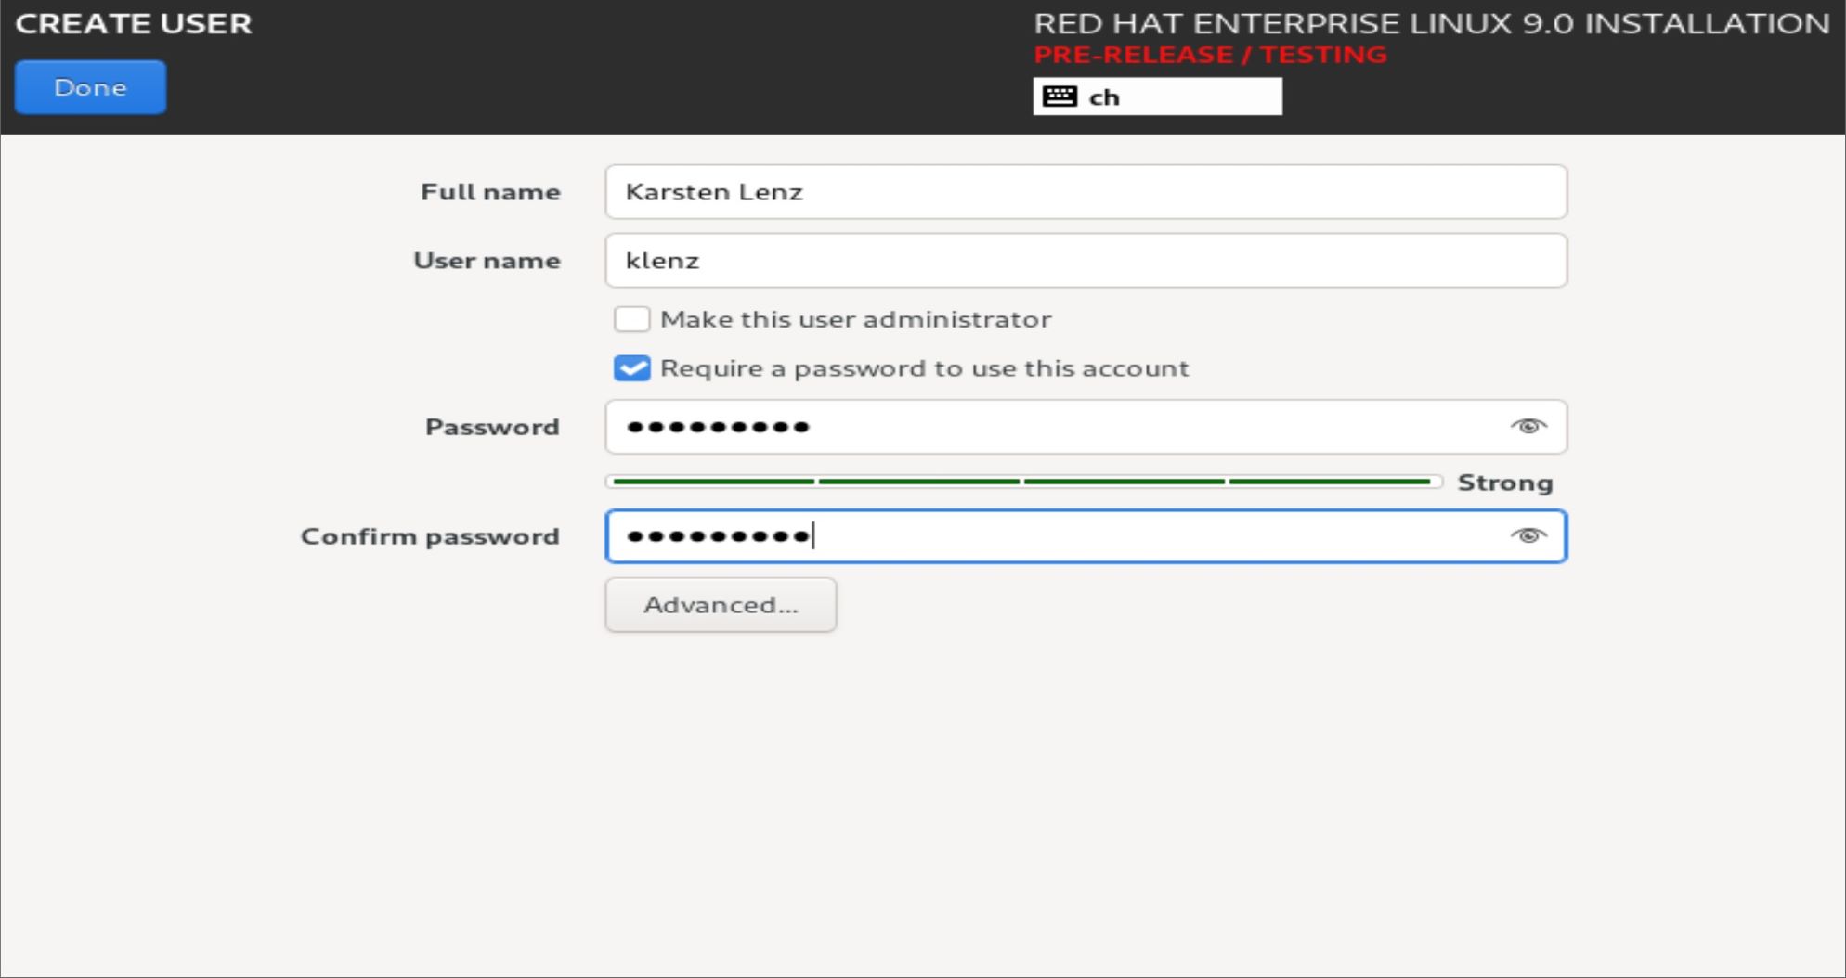This screenshot has height=978, width=1846.
Task: Click the 'User name' label
Action: 487,261
